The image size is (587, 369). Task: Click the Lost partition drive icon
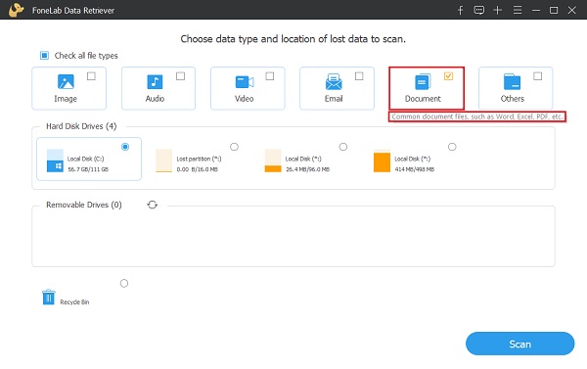coord(163,161)
